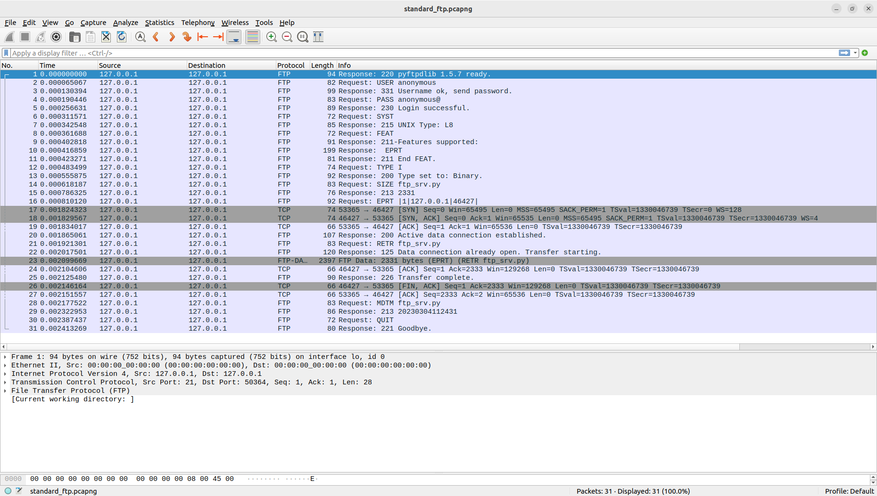This screenshot has width=877, height=496.
Task: Select packet 14 SIZE ftp_srv.py request
Action: pyautogui.click(x=438, y=184)
